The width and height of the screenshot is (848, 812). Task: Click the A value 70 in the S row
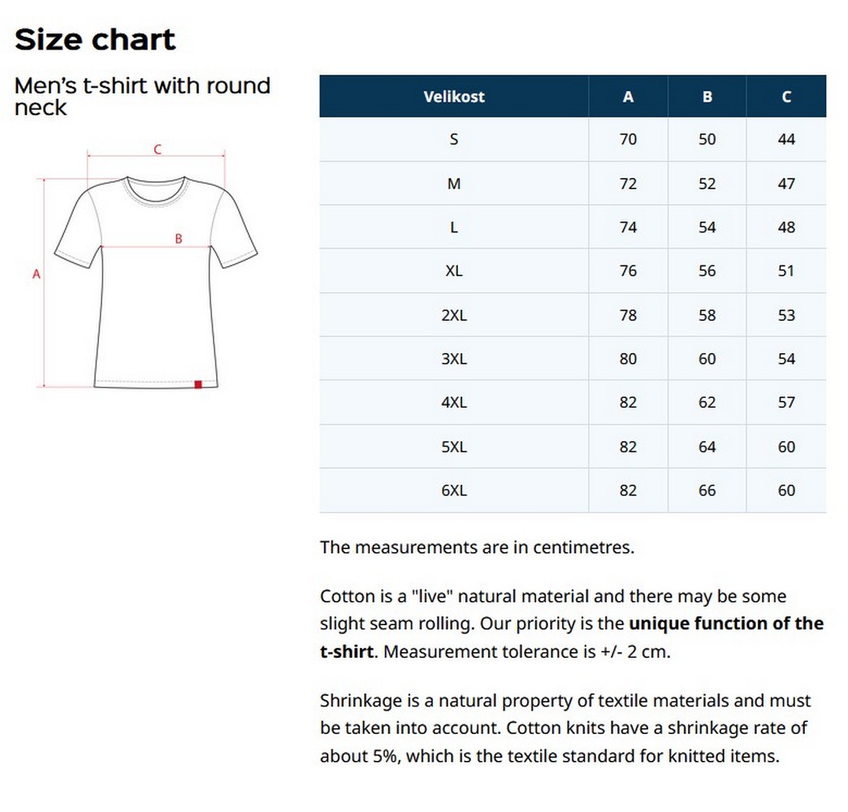click(x=628, y=140)
